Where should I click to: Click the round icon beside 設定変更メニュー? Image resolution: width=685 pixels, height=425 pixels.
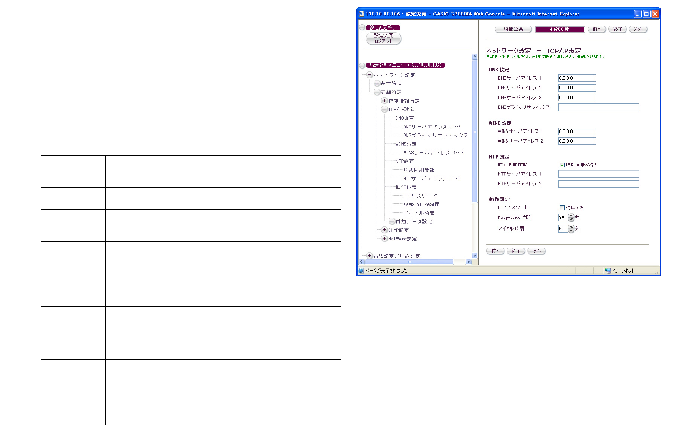coord(362,65)
